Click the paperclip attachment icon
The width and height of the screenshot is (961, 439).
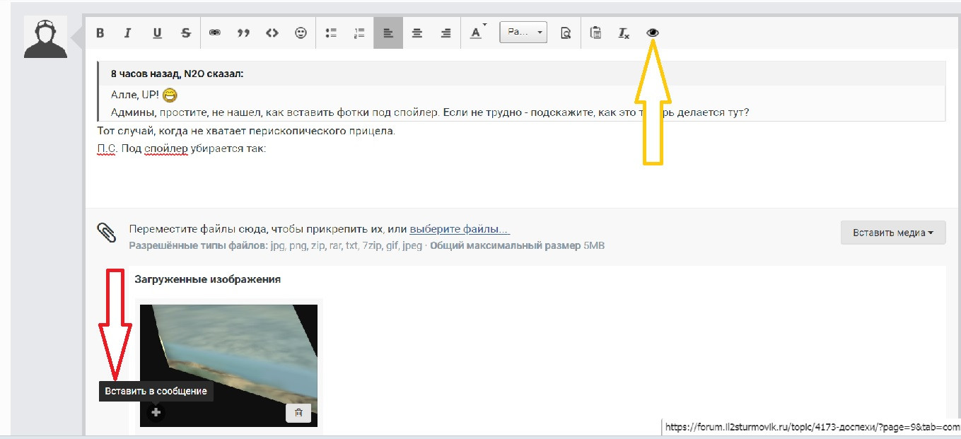tap(106, 233)
